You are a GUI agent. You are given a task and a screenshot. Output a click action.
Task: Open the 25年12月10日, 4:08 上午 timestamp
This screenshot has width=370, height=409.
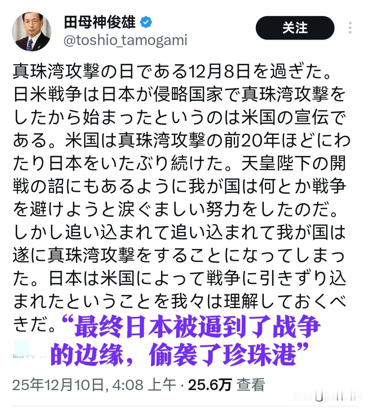94,385
